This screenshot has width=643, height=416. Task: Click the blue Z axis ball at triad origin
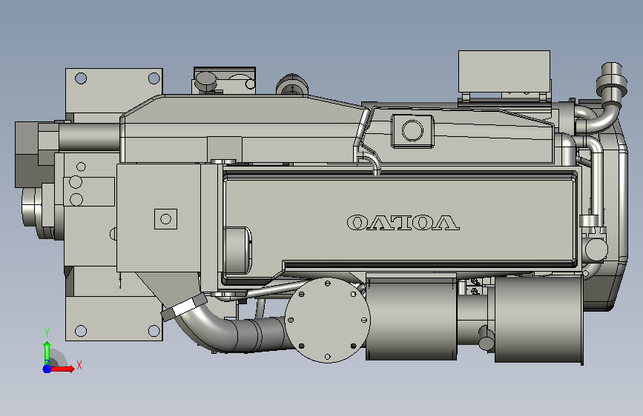pyautogui.click(x=47, y=369)
